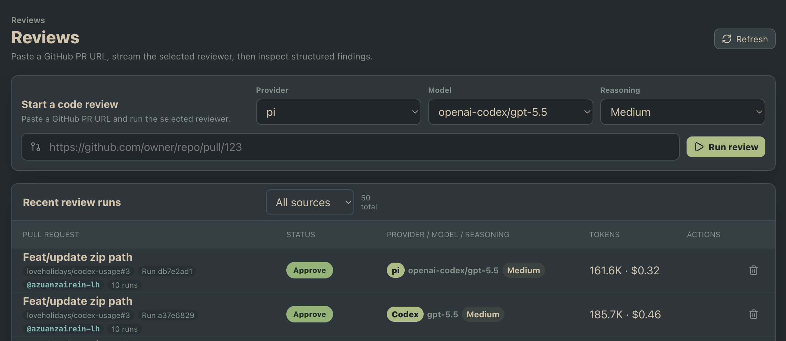Screen dimensions: 786x341
Task: Open first Feat/update zip path pull request
Action: coord(77,257)
